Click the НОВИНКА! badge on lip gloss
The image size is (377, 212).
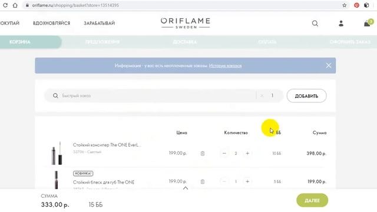[x=83, y=173]
